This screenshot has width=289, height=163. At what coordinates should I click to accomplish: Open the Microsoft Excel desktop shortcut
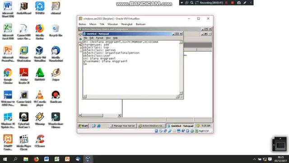tap(8, 31)
